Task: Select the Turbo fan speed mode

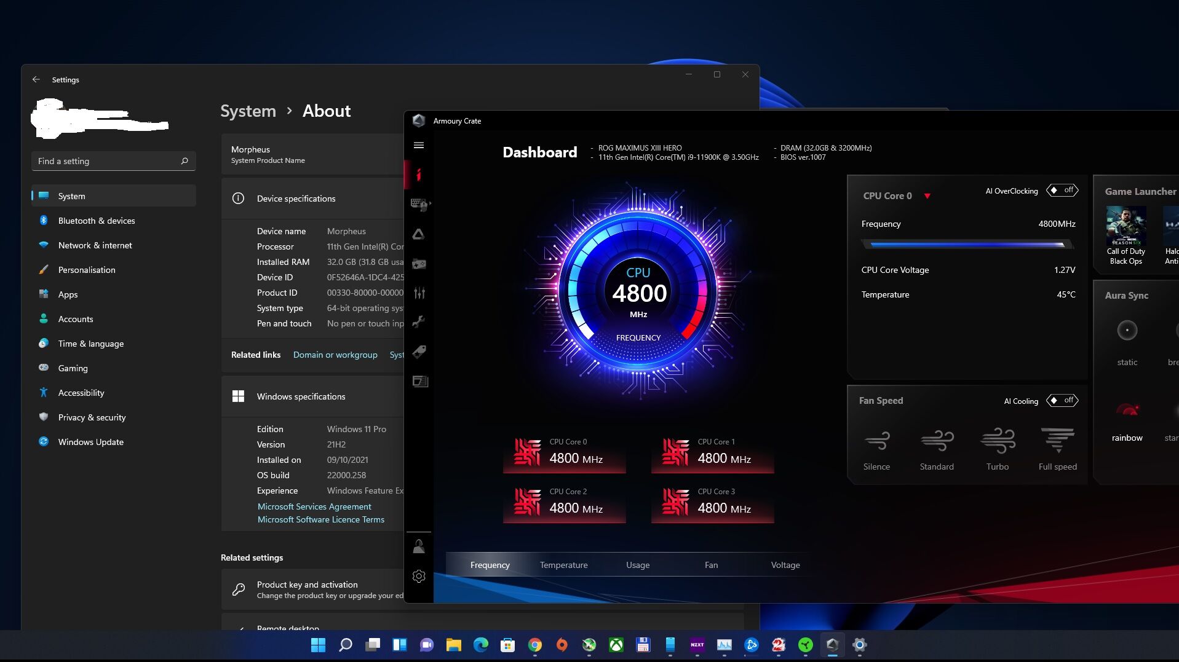Action: (x=998, y=449)
